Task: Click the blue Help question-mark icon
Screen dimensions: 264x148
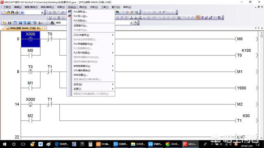Action: pyautogui.click(x=22, y=12)
